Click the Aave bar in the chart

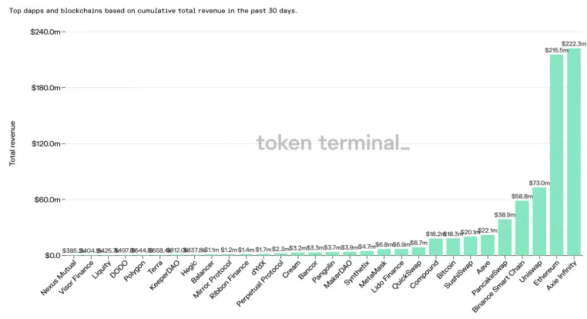click(488, 245)
